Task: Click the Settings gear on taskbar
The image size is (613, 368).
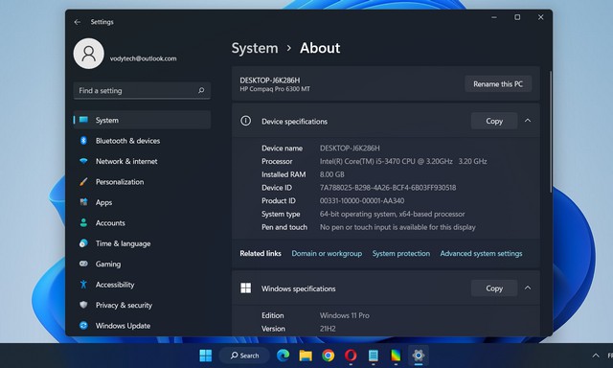Action: [x=418, y=356]
